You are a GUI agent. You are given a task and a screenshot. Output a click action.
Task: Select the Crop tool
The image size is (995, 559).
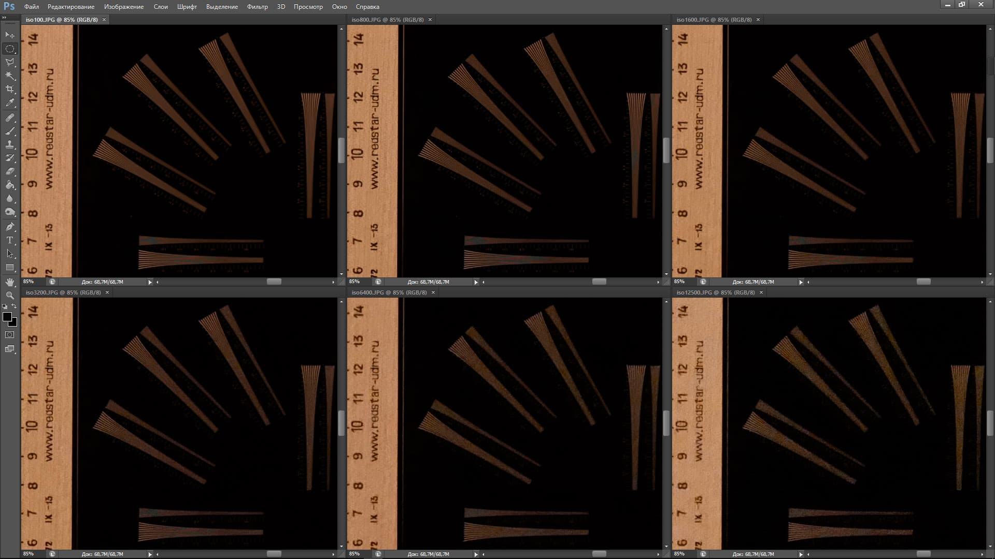(10, 89)
